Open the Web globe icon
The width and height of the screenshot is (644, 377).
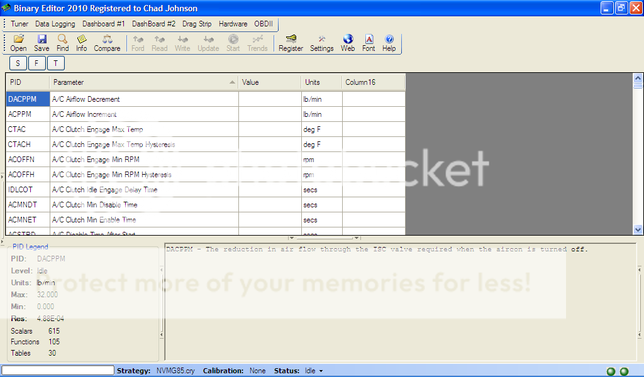(x=348, y=43)
